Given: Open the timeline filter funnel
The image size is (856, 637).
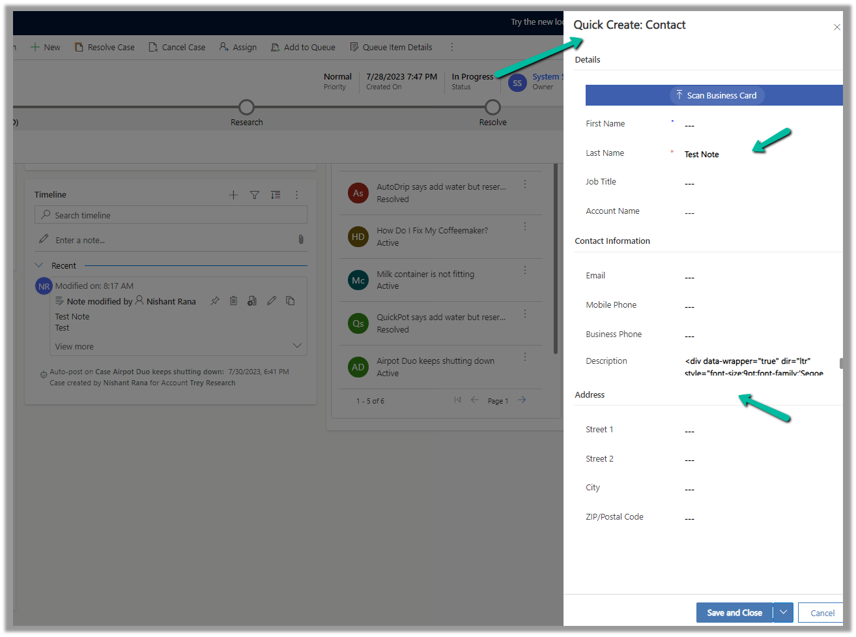Looking at the screenshot, I should 255,195.
